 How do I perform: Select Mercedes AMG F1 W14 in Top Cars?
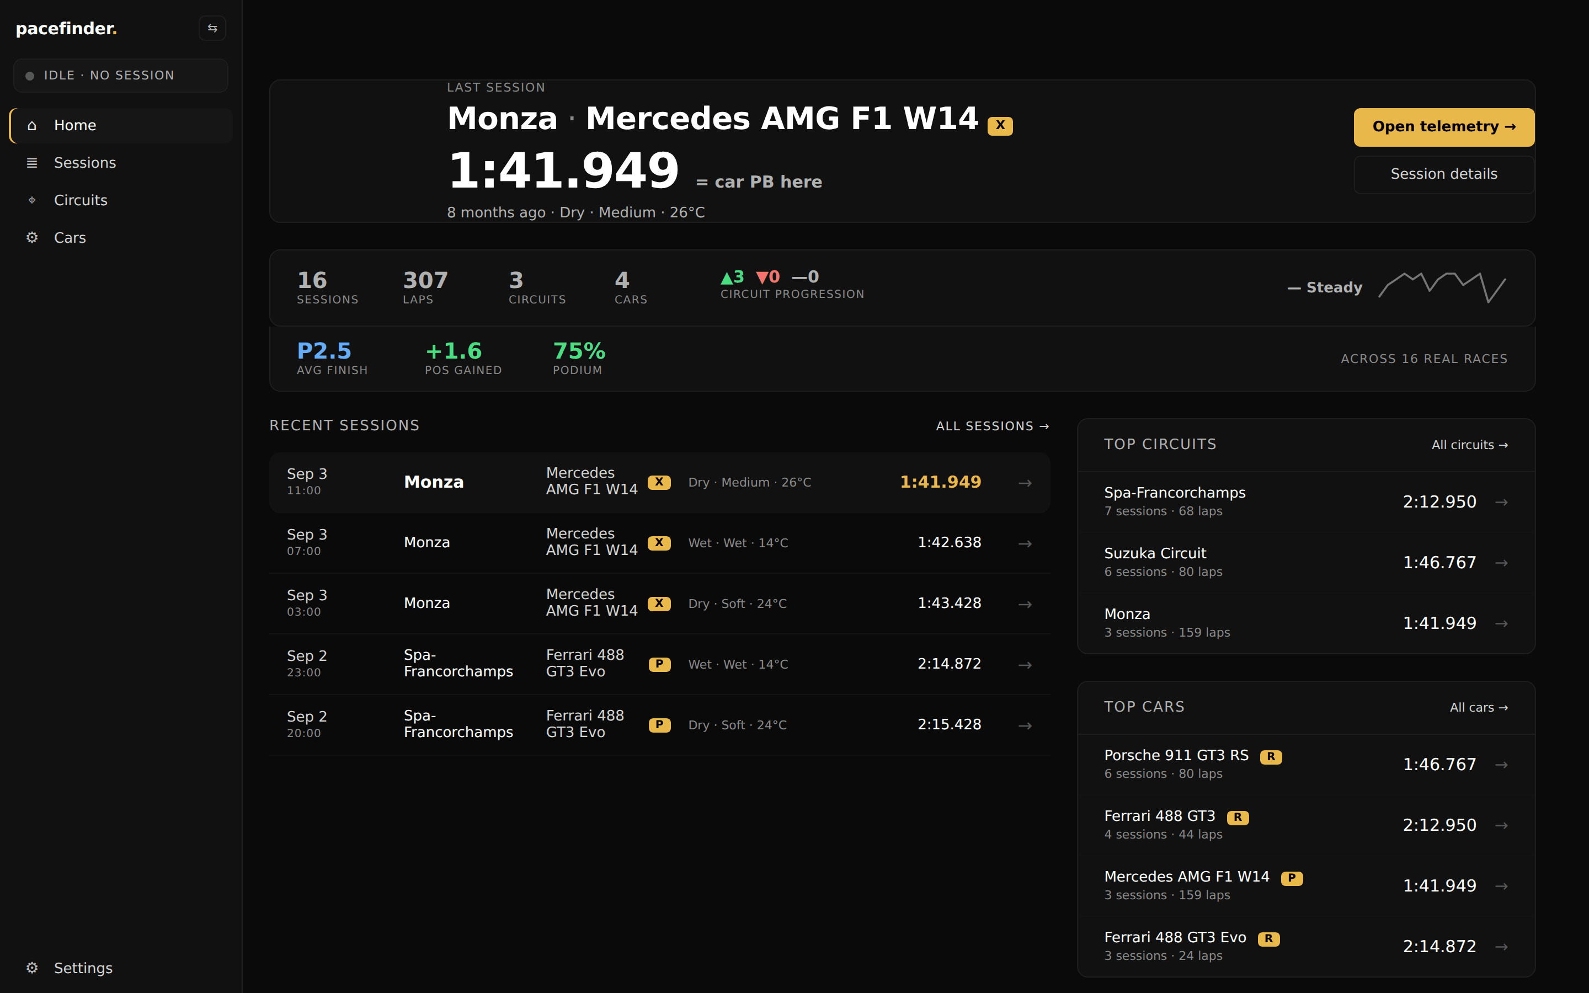(x=1306, y=886)
